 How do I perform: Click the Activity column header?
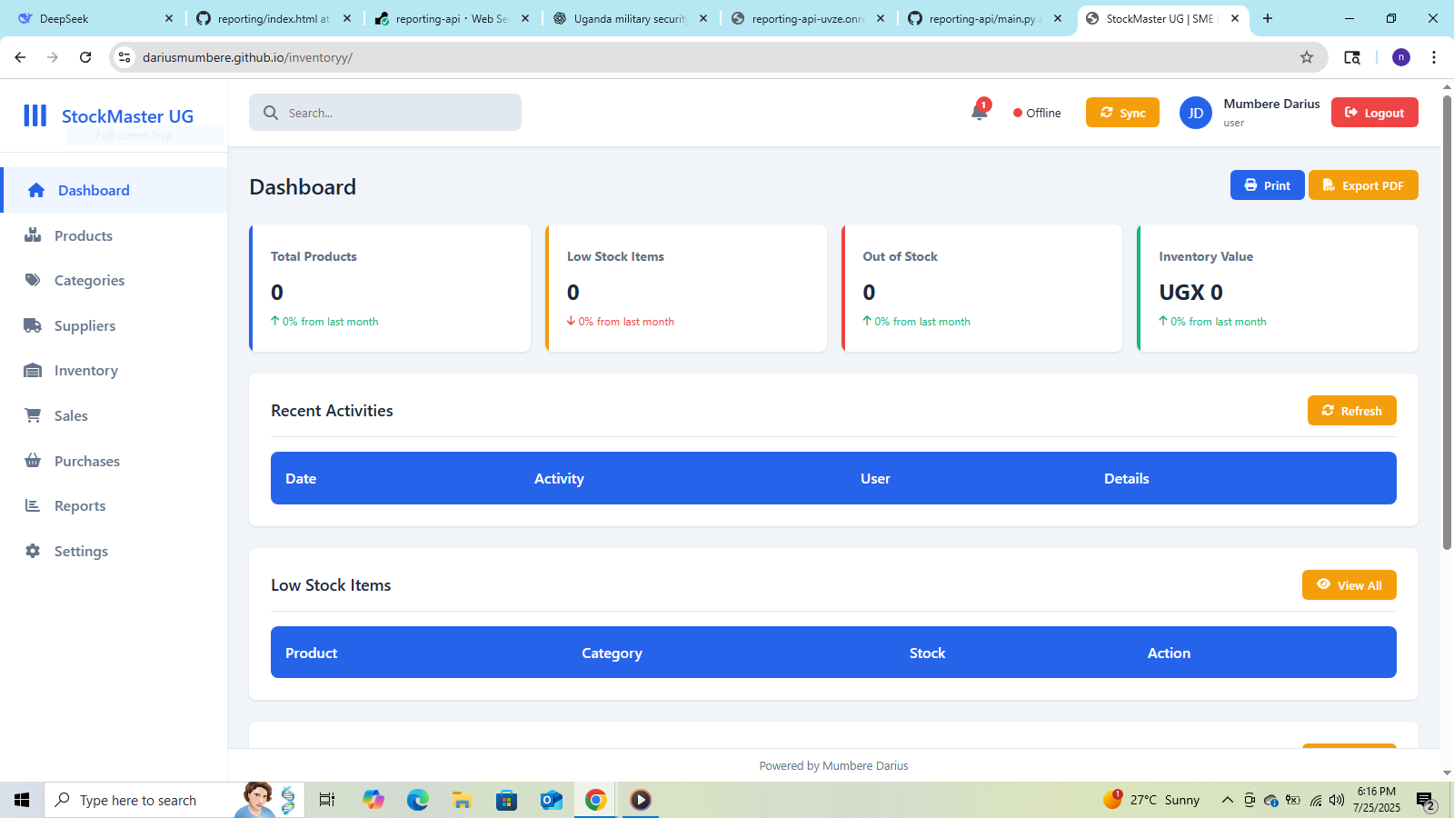559,478
